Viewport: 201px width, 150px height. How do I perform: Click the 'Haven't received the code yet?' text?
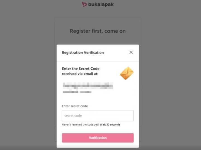(80, 125)
